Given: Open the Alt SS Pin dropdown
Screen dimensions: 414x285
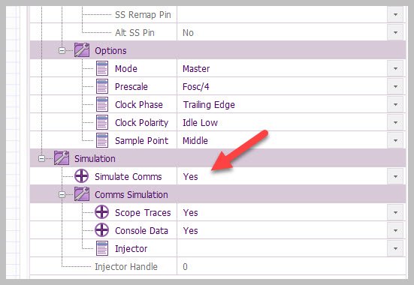Looking at the screenshot, I should tap(395, 33).
